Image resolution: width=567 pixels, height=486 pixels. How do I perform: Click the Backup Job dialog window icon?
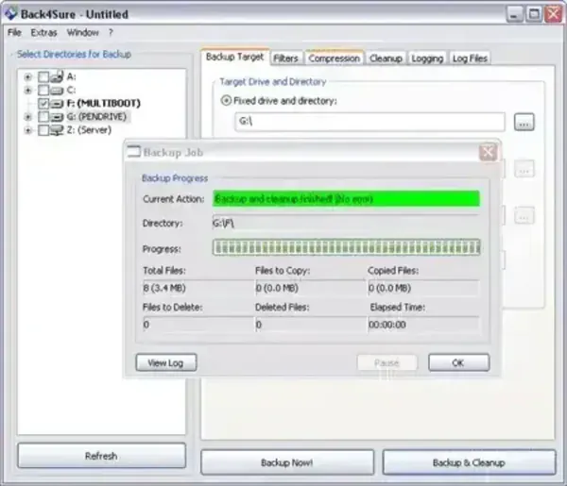click(134, 152)
